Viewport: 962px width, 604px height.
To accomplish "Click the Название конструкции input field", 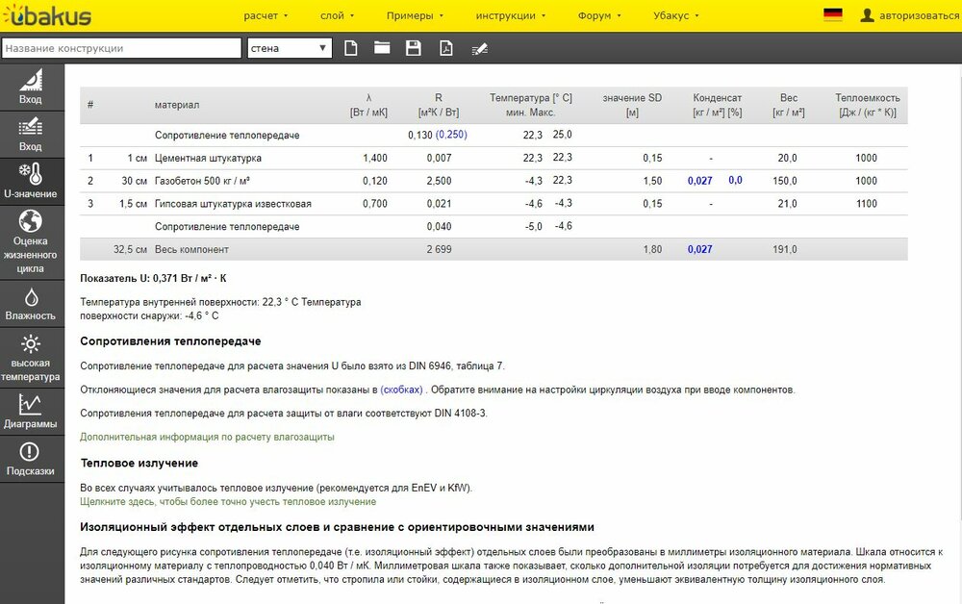I will [120, 48].
